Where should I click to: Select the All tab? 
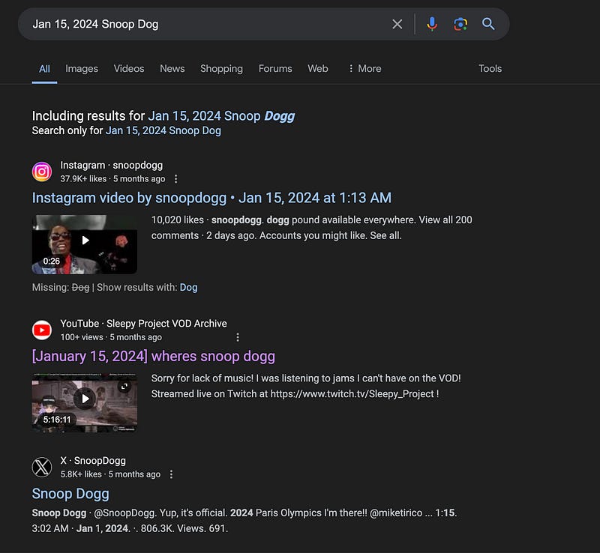pos(44,69)
